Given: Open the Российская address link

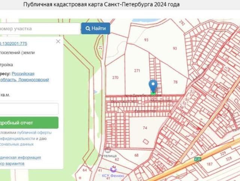Looking at the screenshot, I should pyautogui.click(x=23, y=74).
